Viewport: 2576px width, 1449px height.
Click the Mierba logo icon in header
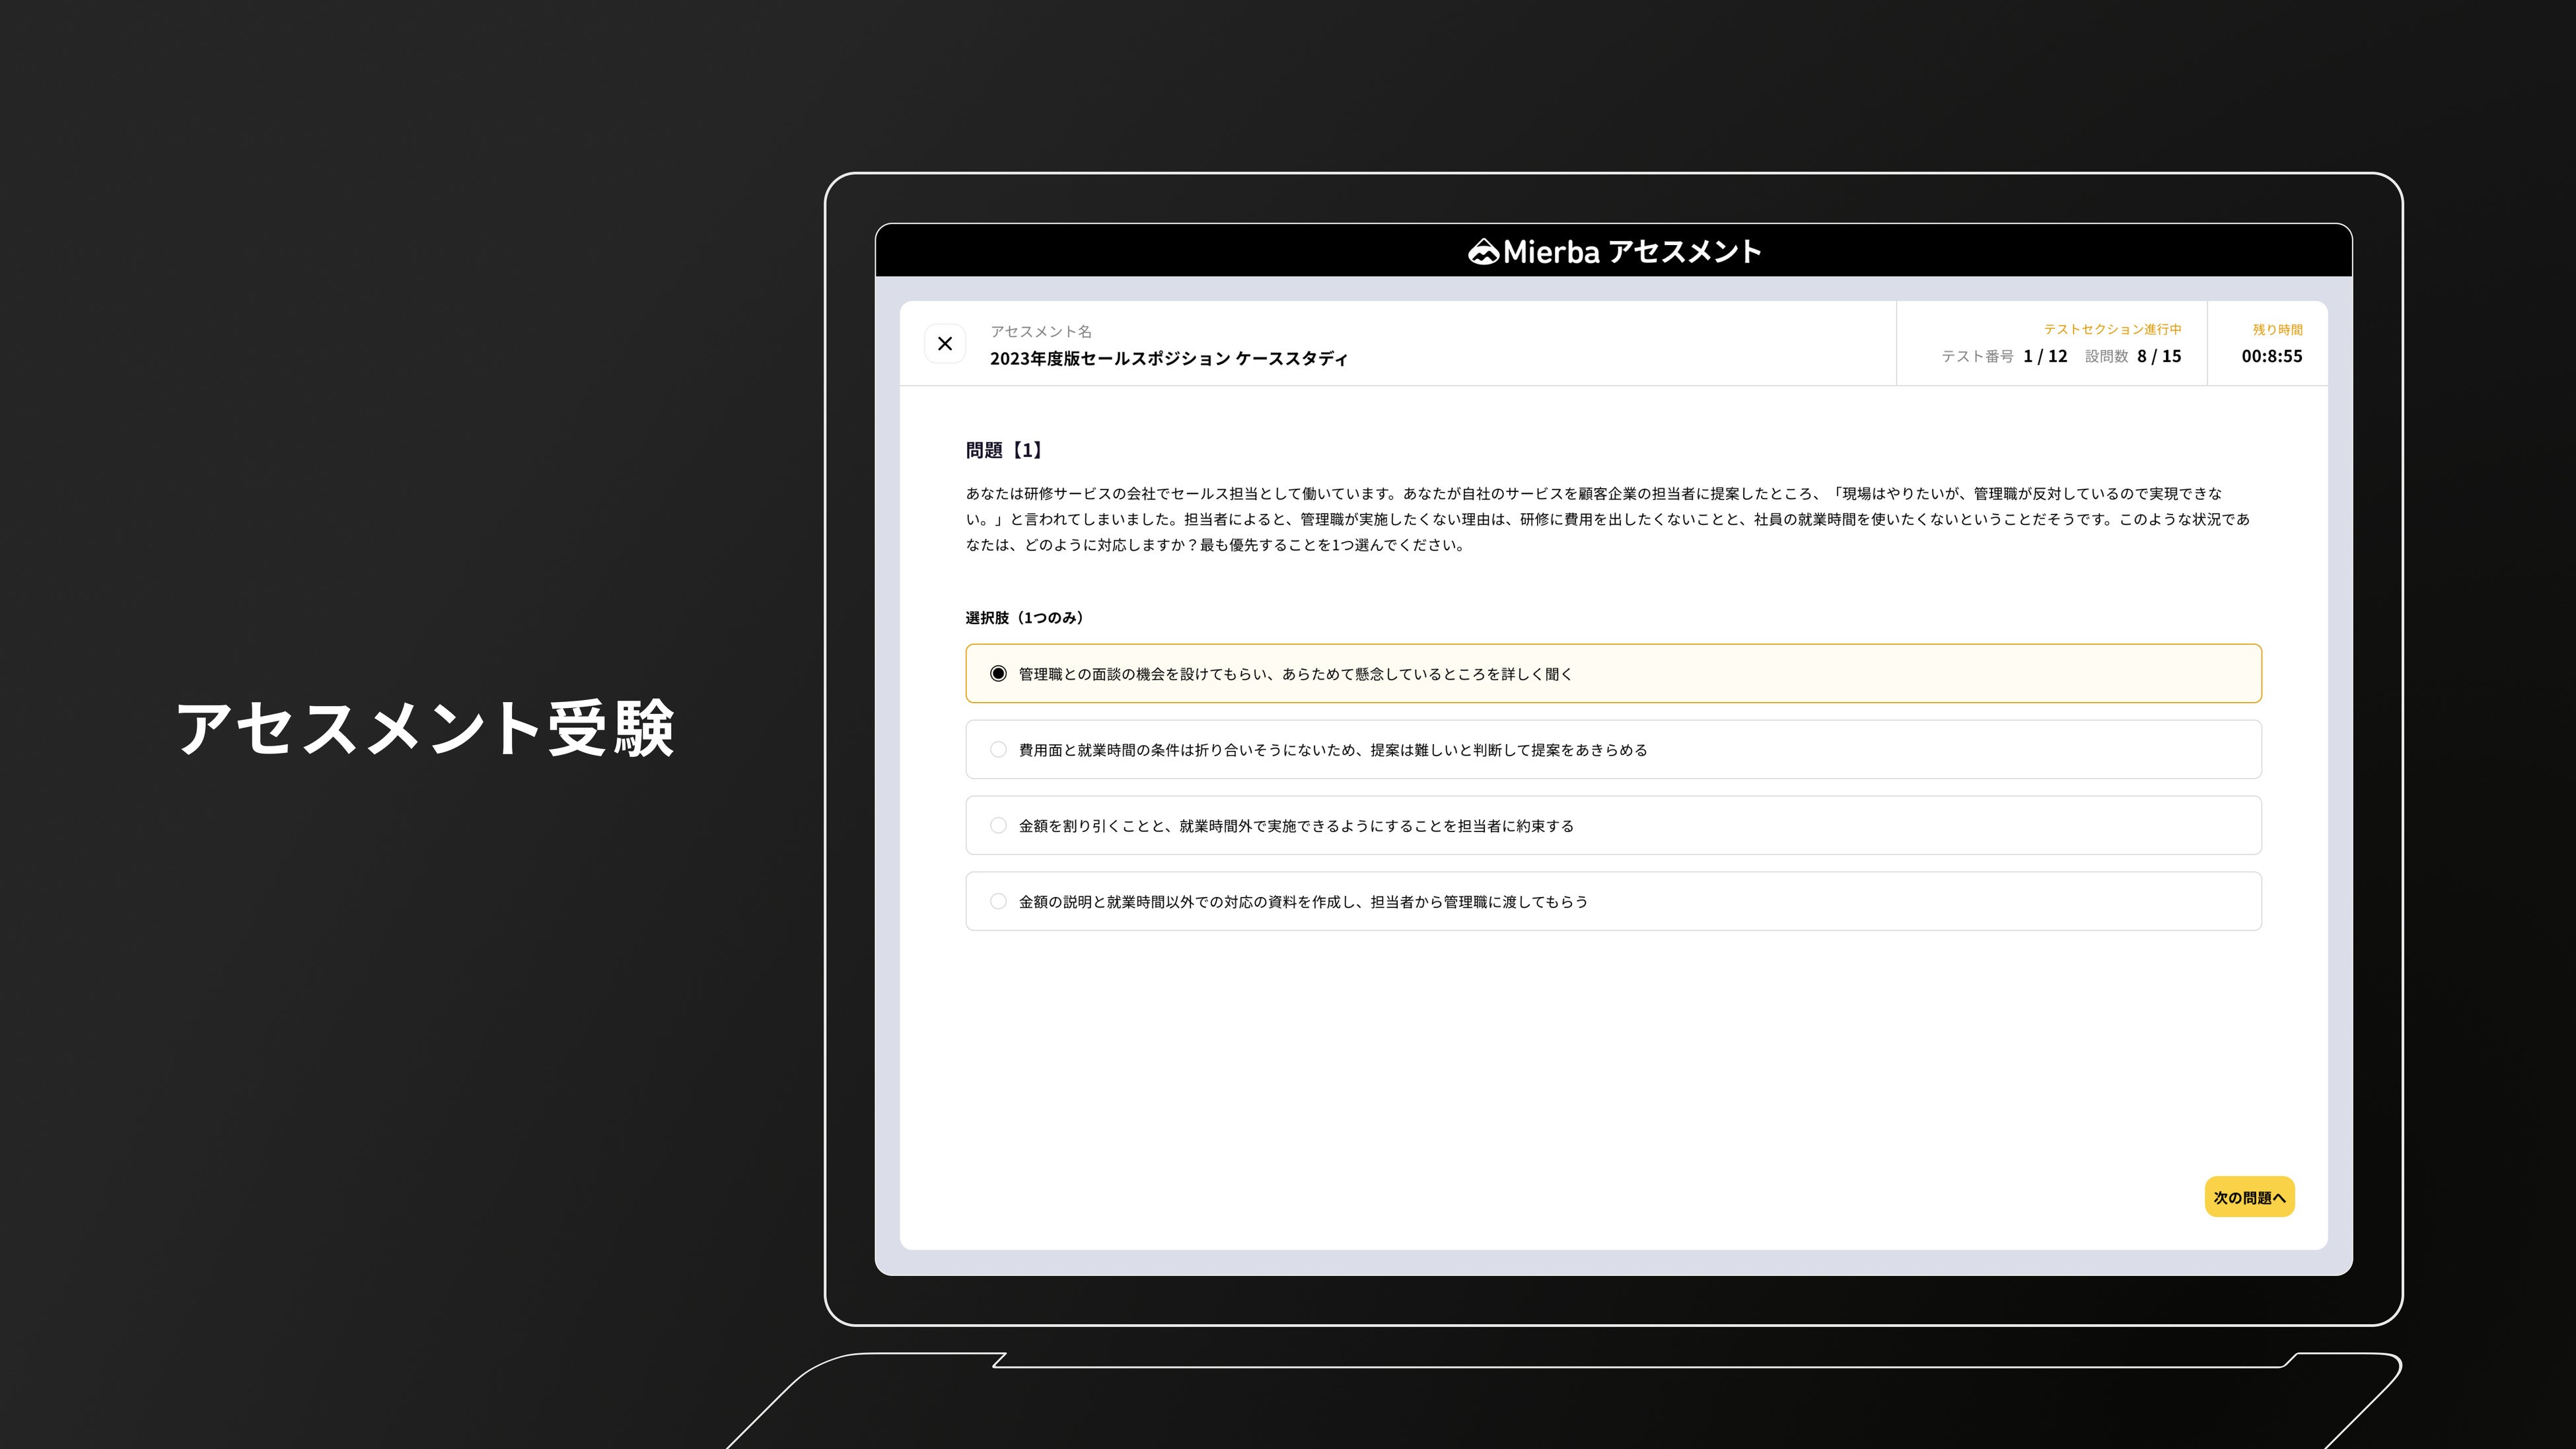pos(1483,252)
